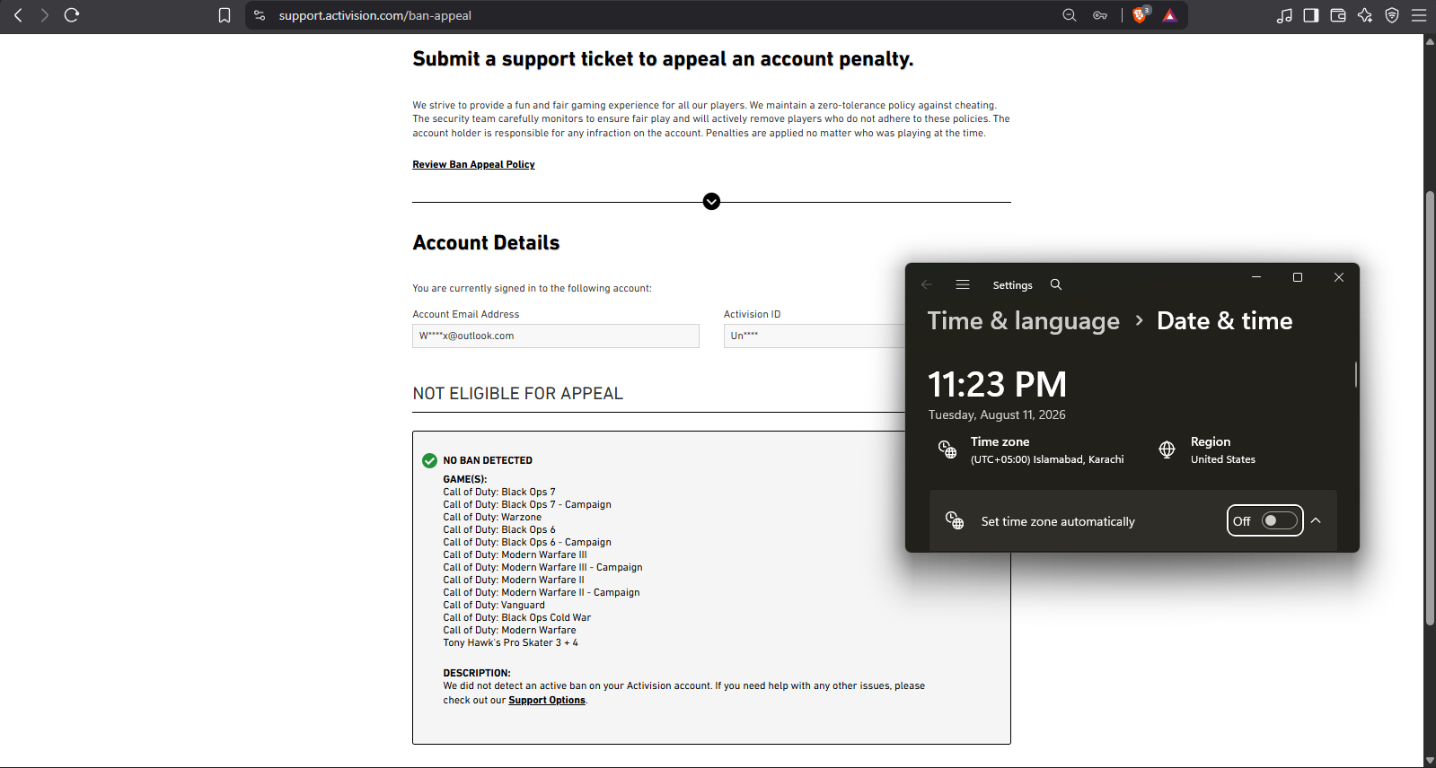1436x768 pixels.
Task: Go forward in browser history
Action: (x=44, y=15)
